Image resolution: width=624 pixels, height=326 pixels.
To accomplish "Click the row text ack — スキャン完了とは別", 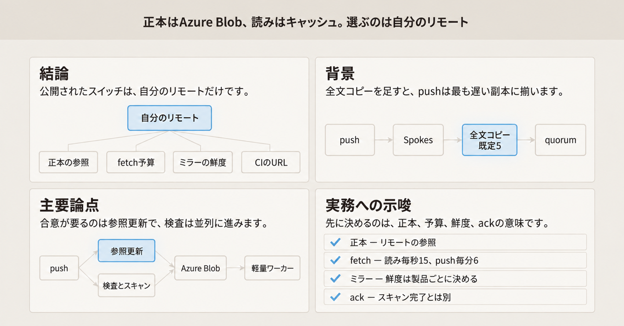I will click(x=400, y=297).
